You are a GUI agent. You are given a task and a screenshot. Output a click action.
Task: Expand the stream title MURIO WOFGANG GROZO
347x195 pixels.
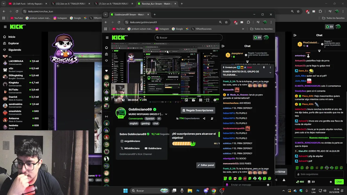pos(166,114)
